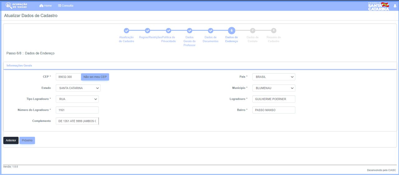399x175 pixels.
Task: Open the Consulta menu item
Action: coord(65,6)
